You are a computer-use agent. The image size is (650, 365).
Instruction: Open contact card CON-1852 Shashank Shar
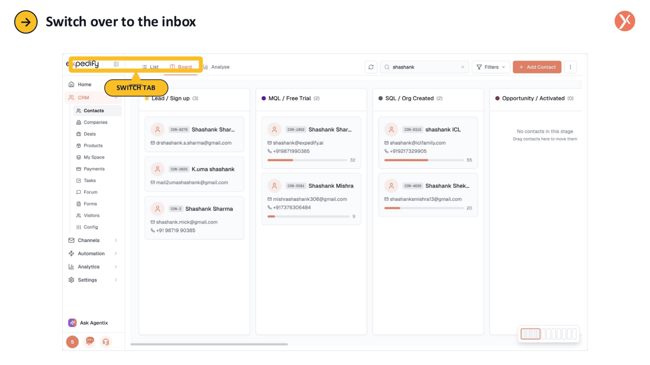pyautogui.click(x=311, y=143)
